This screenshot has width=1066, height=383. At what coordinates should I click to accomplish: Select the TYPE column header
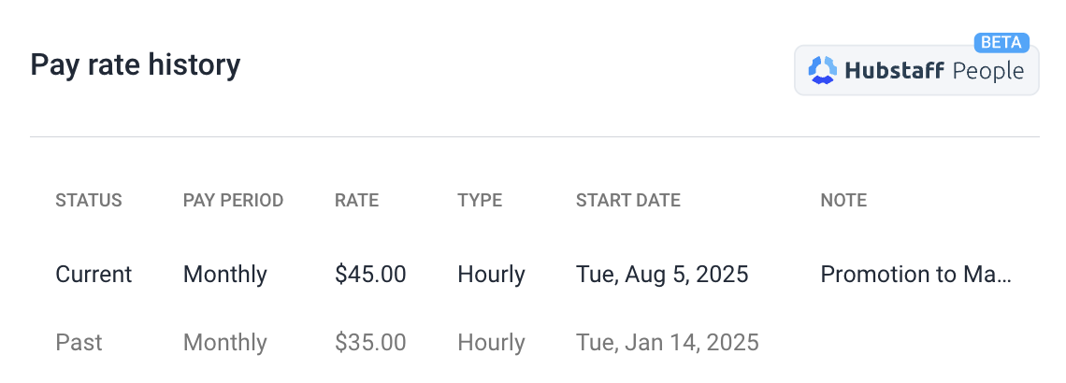point(480,200)
